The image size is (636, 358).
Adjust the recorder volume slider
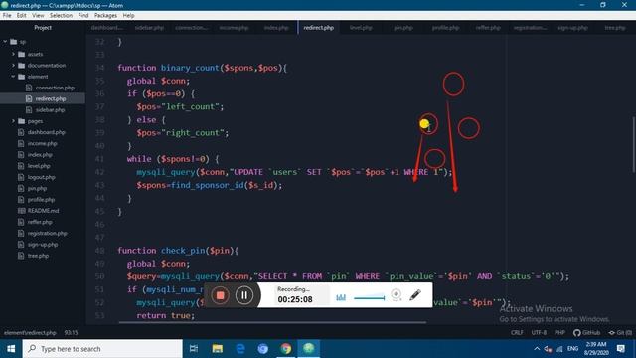click(369, 298)
